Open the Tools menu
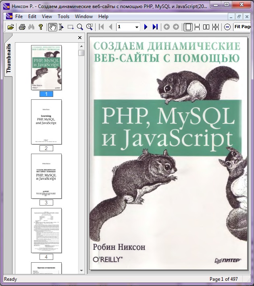Image resolution: width=254 pixels, height=286 pixels. click(63, 16)
